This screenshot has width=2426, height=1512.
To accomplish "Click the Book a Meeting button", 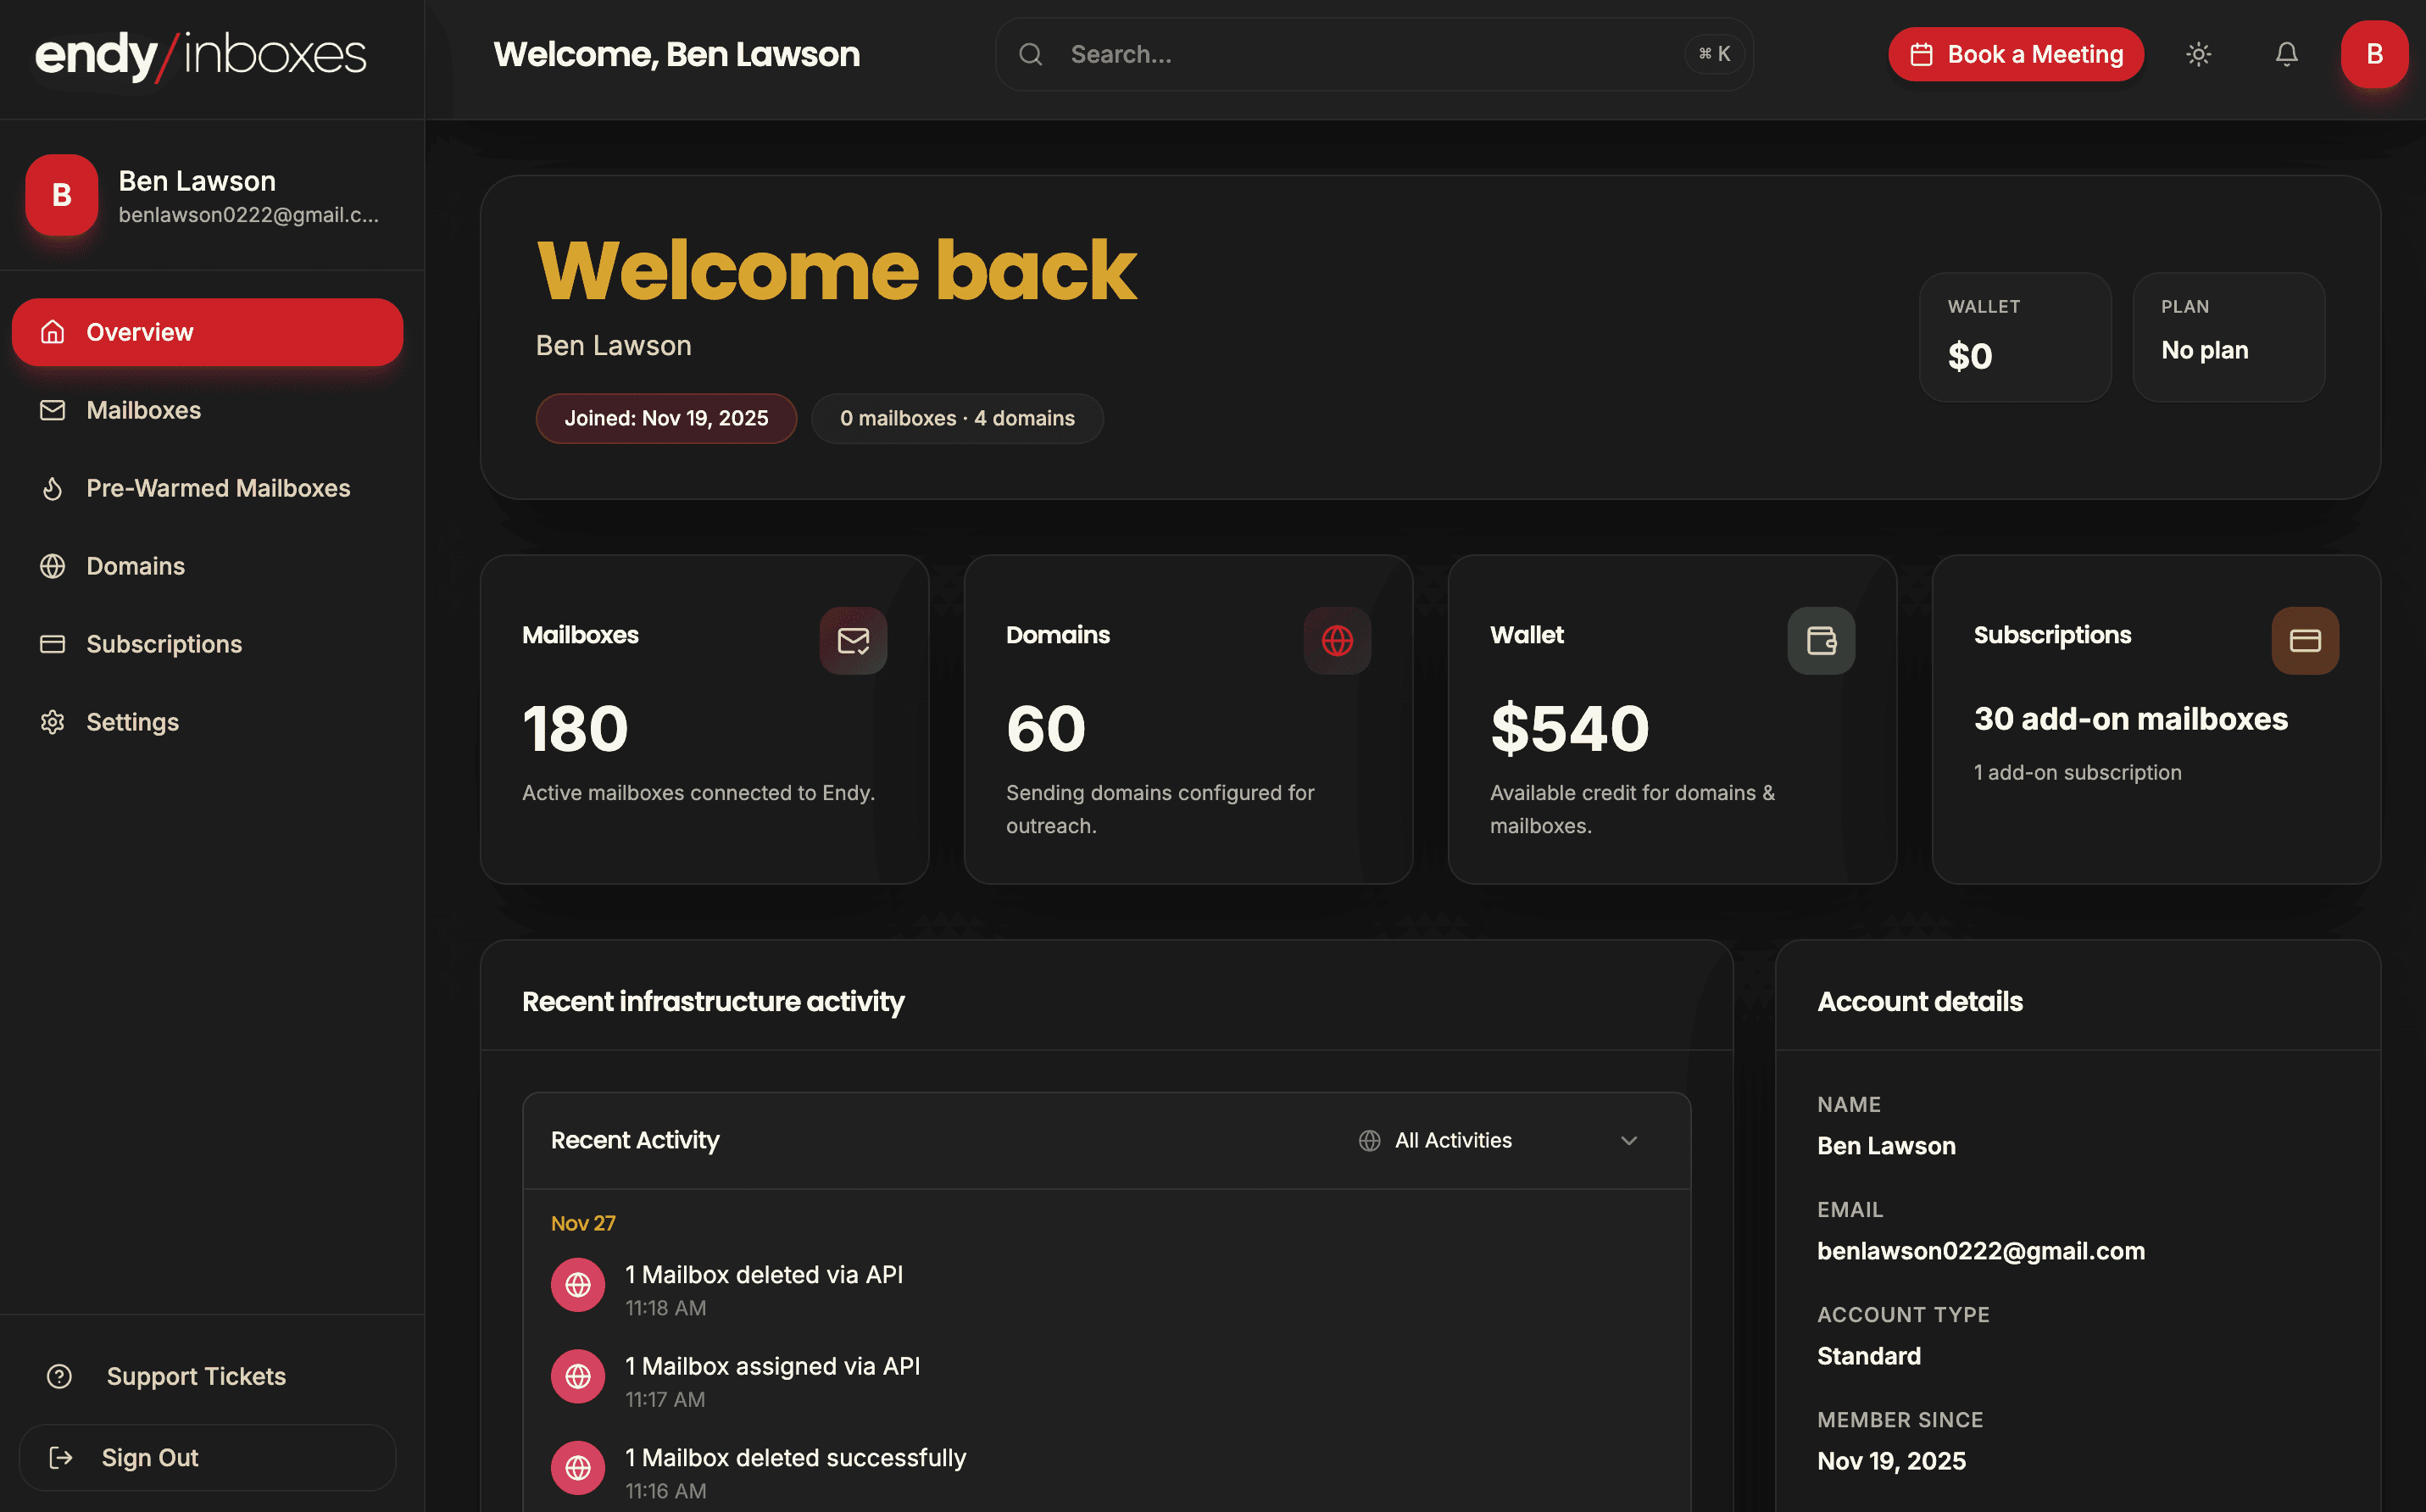I will [x=2015, y=54].
